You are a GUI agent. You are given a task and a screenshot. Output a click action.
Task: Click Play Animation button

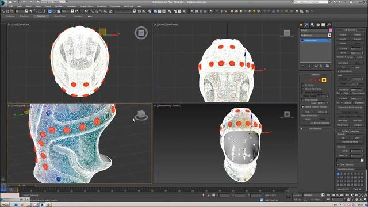(338, 195)
